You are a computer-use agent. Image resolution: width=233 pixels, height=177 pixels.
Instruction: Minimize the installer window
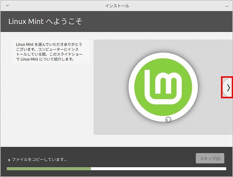227,6
